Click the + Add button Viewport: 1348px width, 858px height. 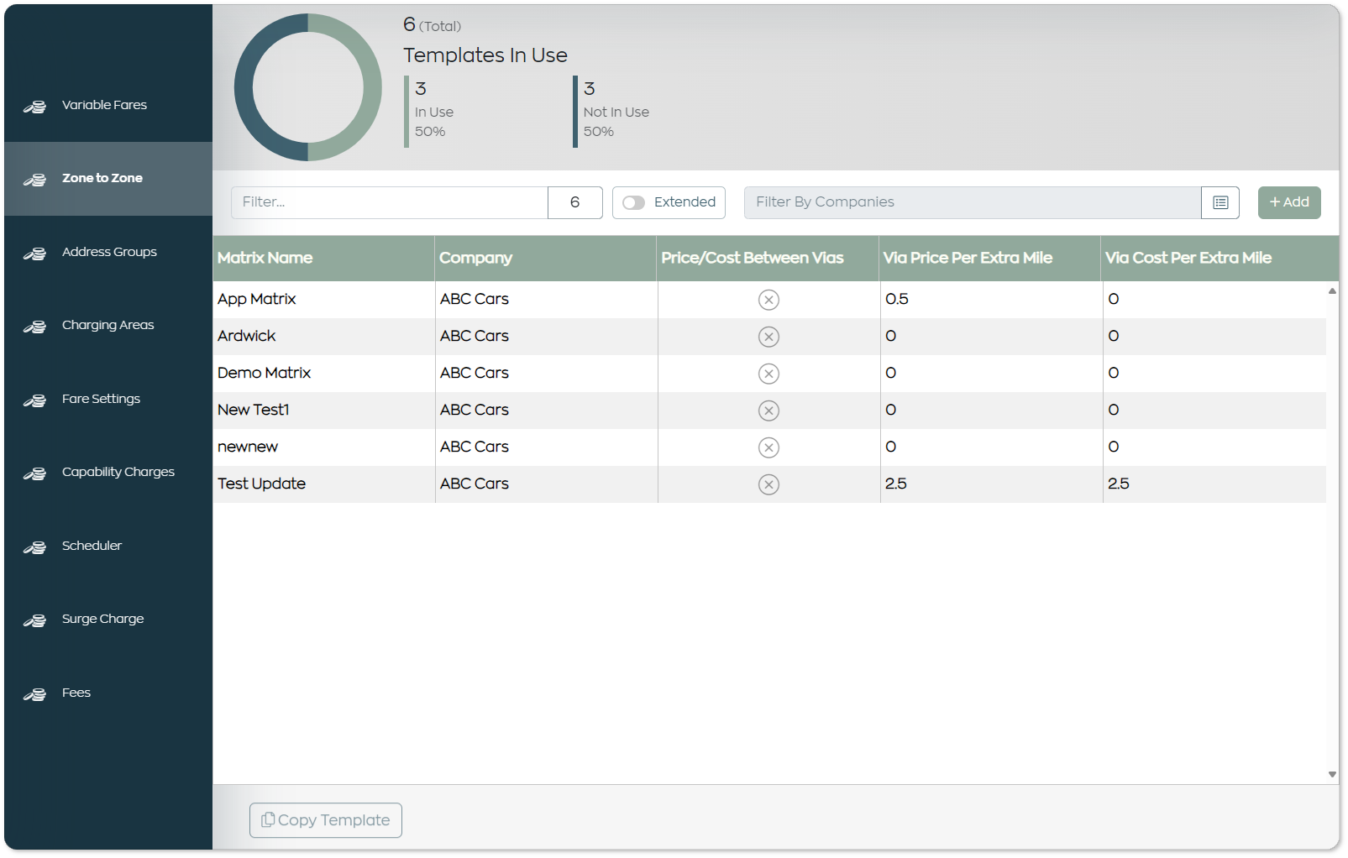[1288, 202]
